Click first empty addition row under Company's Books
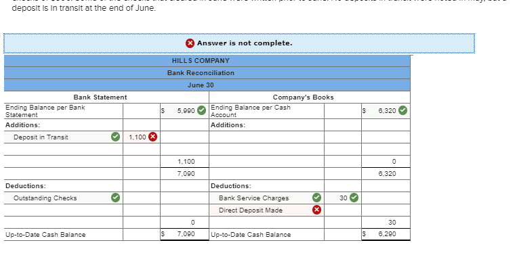 click(266, 137)
